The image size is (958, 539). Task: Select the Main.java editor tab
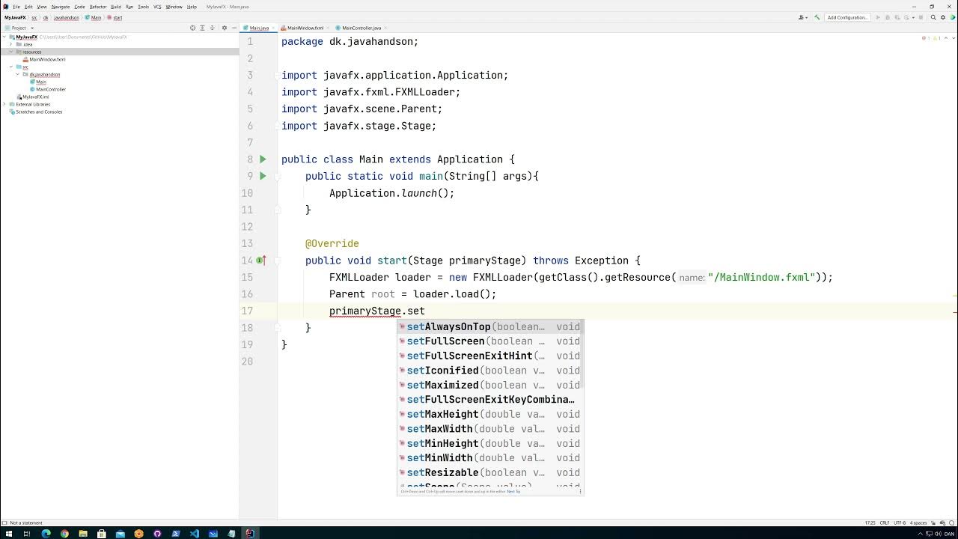click(259, 28)
